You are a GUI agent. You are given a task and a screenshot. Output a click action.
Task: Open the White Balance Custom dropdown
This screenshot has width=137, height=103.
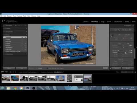click(x=127, y=35)
